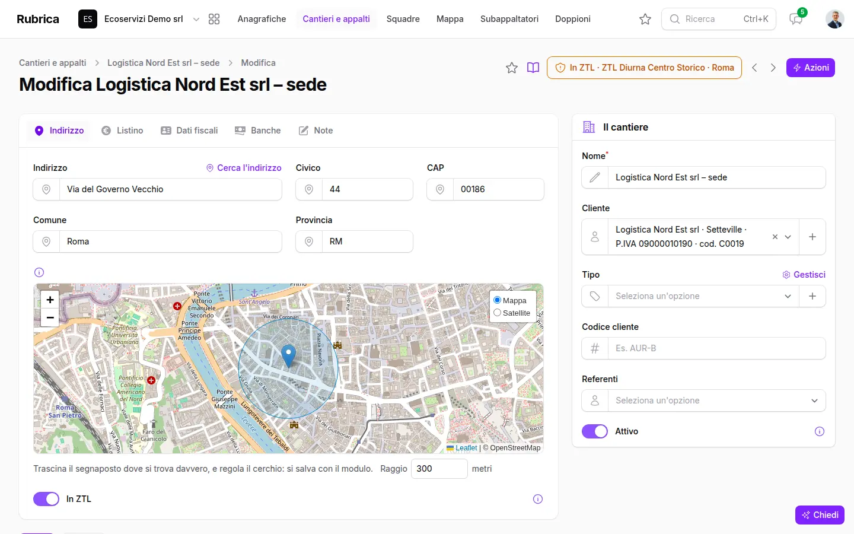Go to previous record arrow
Viewport: 854px width, 534px height.
click(754, 68)
